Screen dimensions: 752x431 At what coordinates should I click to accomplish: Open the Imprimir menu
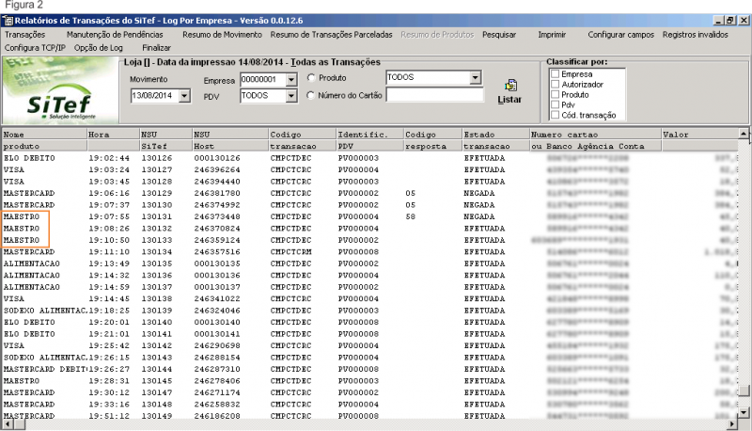552,35
